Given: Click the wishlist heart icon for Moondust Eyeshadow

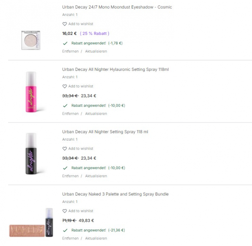Looking at the screenshot, I should coord(65,24).
